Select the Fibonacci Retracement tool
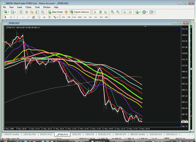 39,17
